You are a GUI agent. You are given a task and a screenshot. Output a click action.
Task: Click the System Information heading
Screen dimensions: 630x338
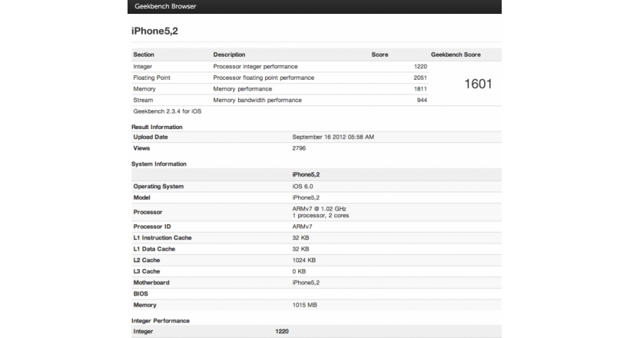click(x=159, y=164)
